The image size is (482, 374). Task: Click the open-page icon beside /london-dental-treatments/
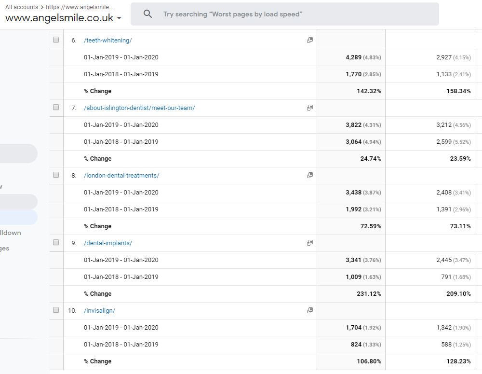coord(309,175)
